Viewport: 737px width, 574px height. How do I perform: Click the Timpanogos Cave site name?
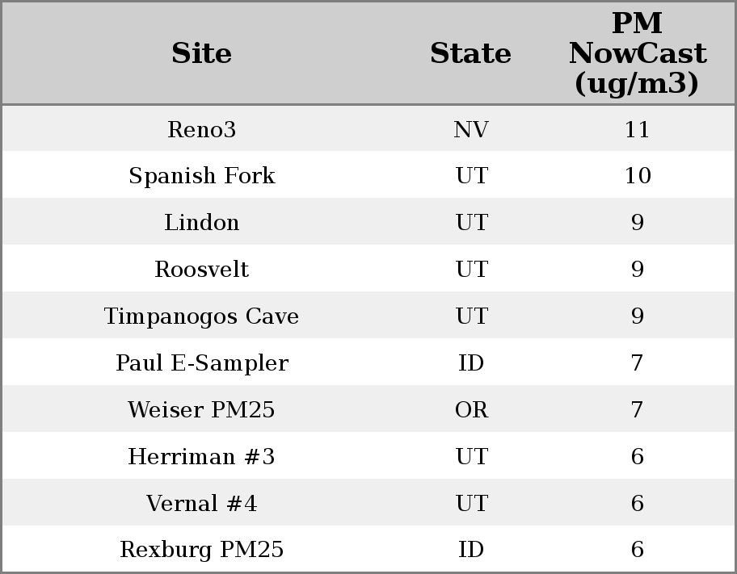point(202,316)
